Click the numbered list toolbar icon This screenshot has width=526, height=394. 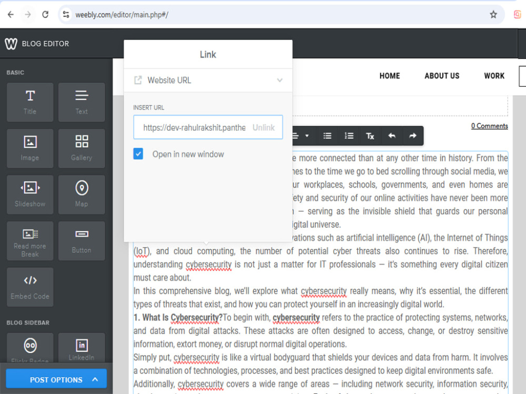coord(349,136)
